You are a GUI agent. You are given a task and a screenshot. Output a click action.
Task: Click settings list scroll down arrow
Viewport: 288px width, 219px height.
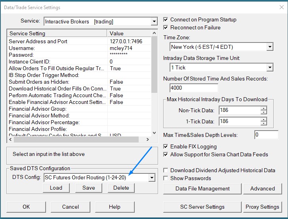tap(154, 133)
